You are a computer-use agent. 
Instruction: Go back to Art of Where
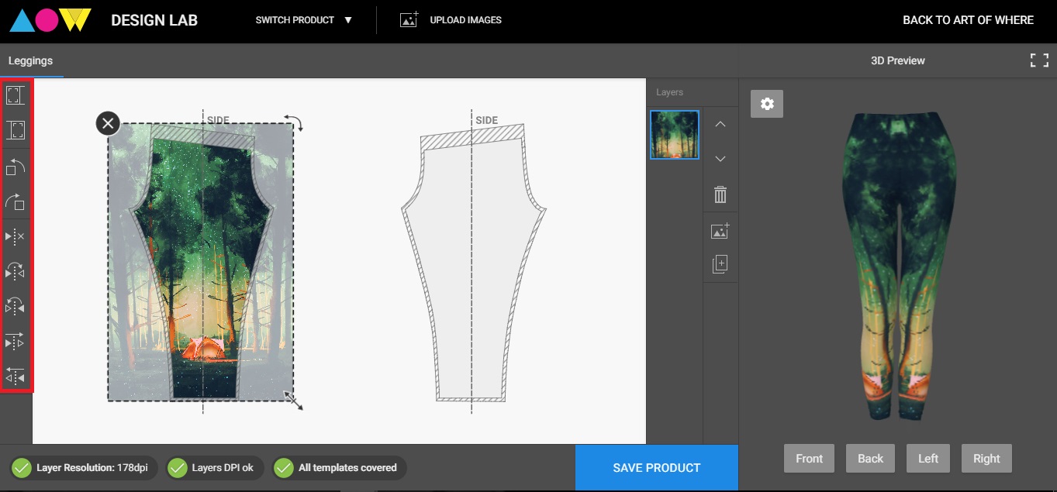point(968,20)
